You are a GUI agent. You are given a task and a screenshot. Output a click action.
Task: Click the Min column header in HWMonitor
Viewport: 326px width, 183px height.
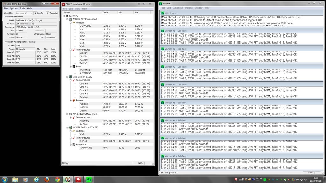(125, 12)
